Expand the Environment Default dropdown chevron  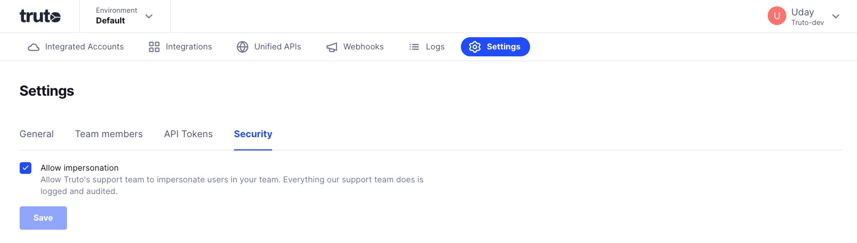click(x=149, y=16)
